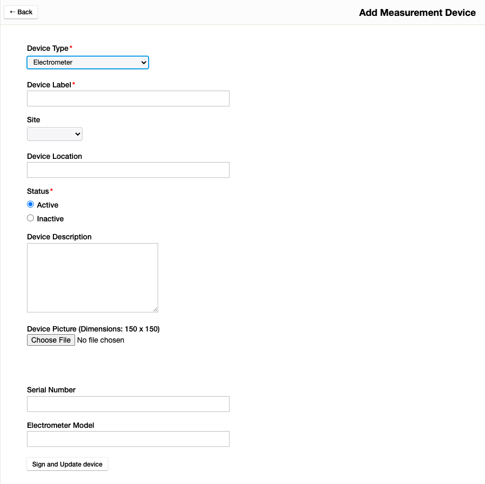The image size is (485, 484).
Task: Click the Device Type field label
Action: point(48,48)
